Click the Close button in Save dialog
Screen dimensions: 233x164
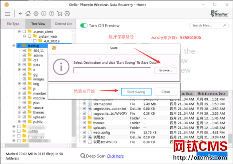[x=166, y=92]
